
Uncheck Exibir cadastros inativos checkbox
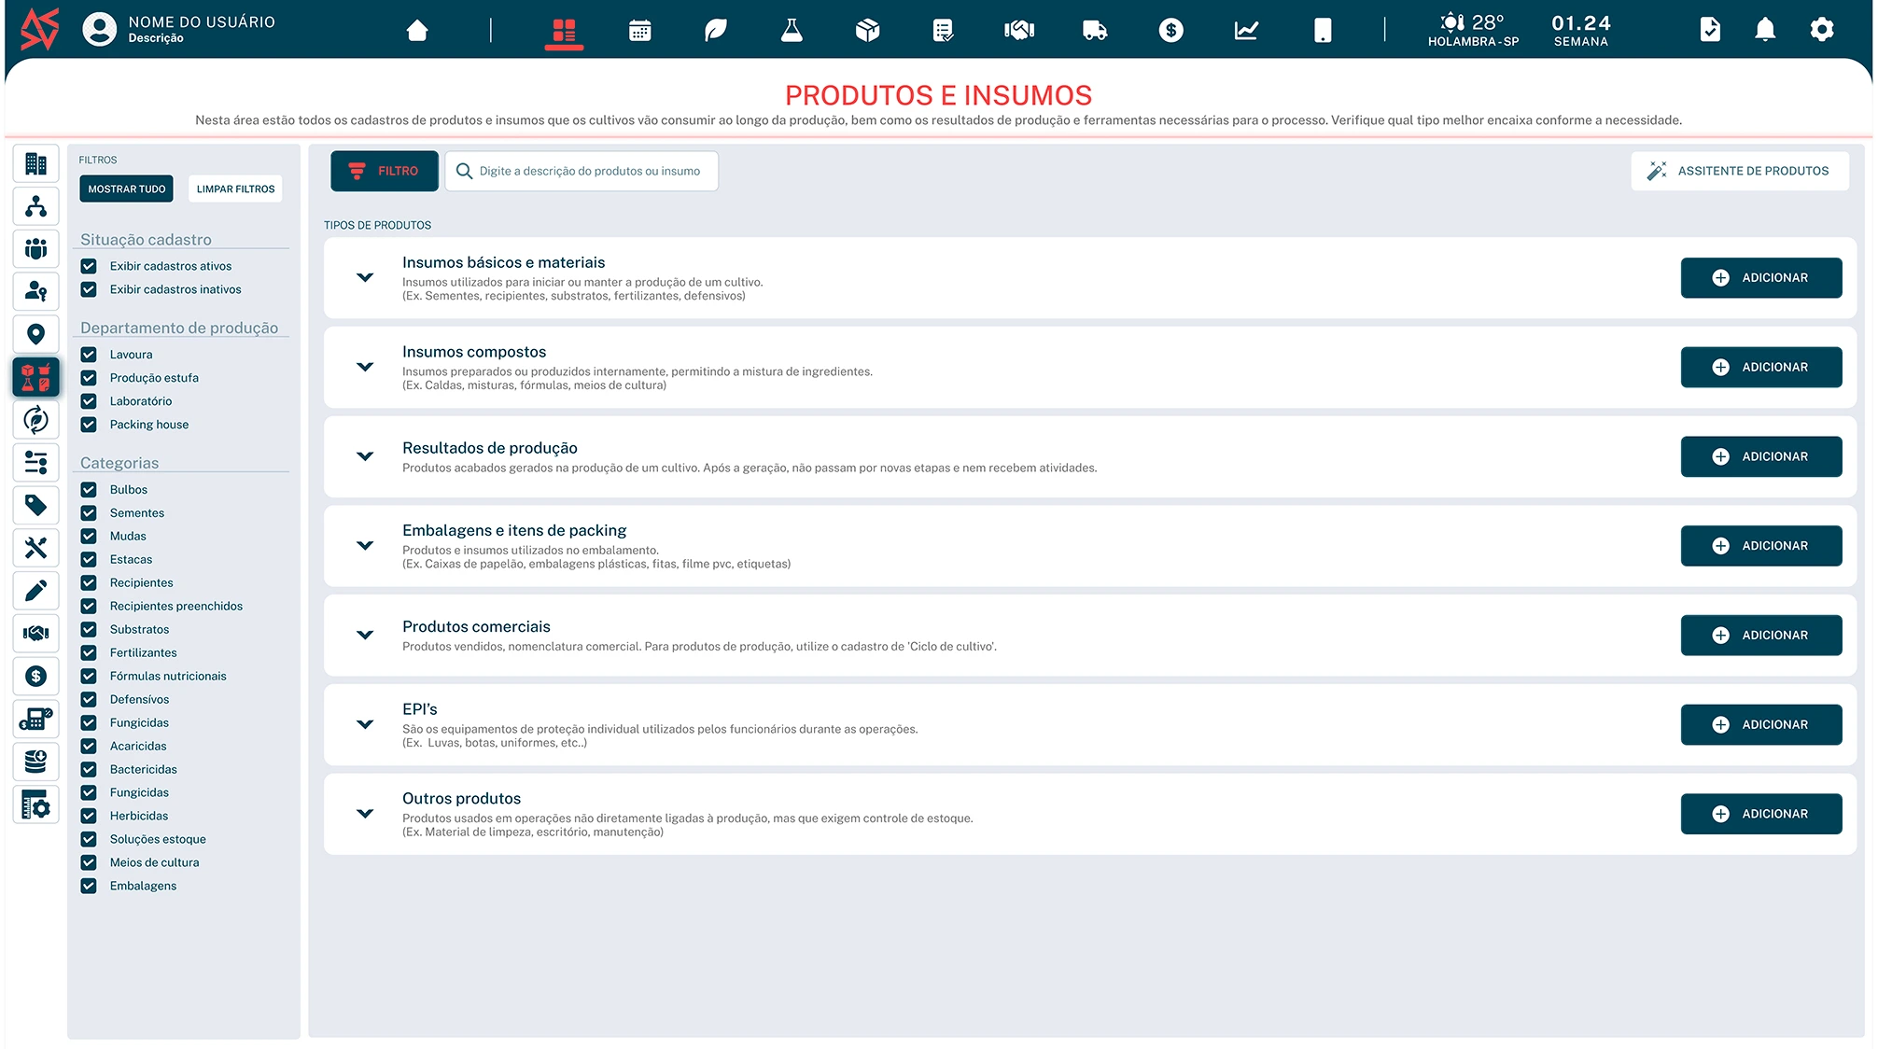click(89, 289)
